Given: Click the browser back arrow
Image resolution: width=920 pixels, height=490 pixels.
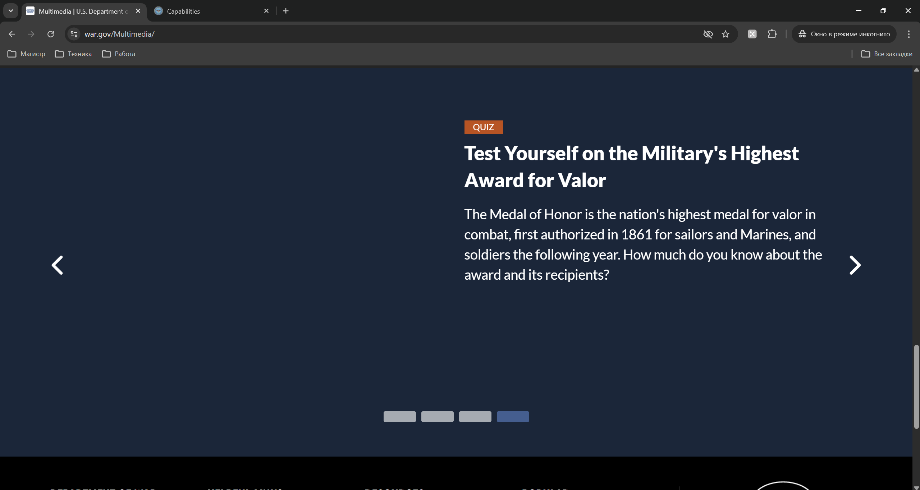Looking at the screenshot, I should 12,34.
